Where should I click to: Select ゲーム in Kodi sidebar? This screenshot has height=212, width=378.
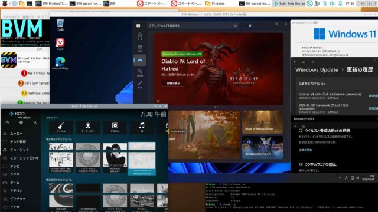coord(15,183)
